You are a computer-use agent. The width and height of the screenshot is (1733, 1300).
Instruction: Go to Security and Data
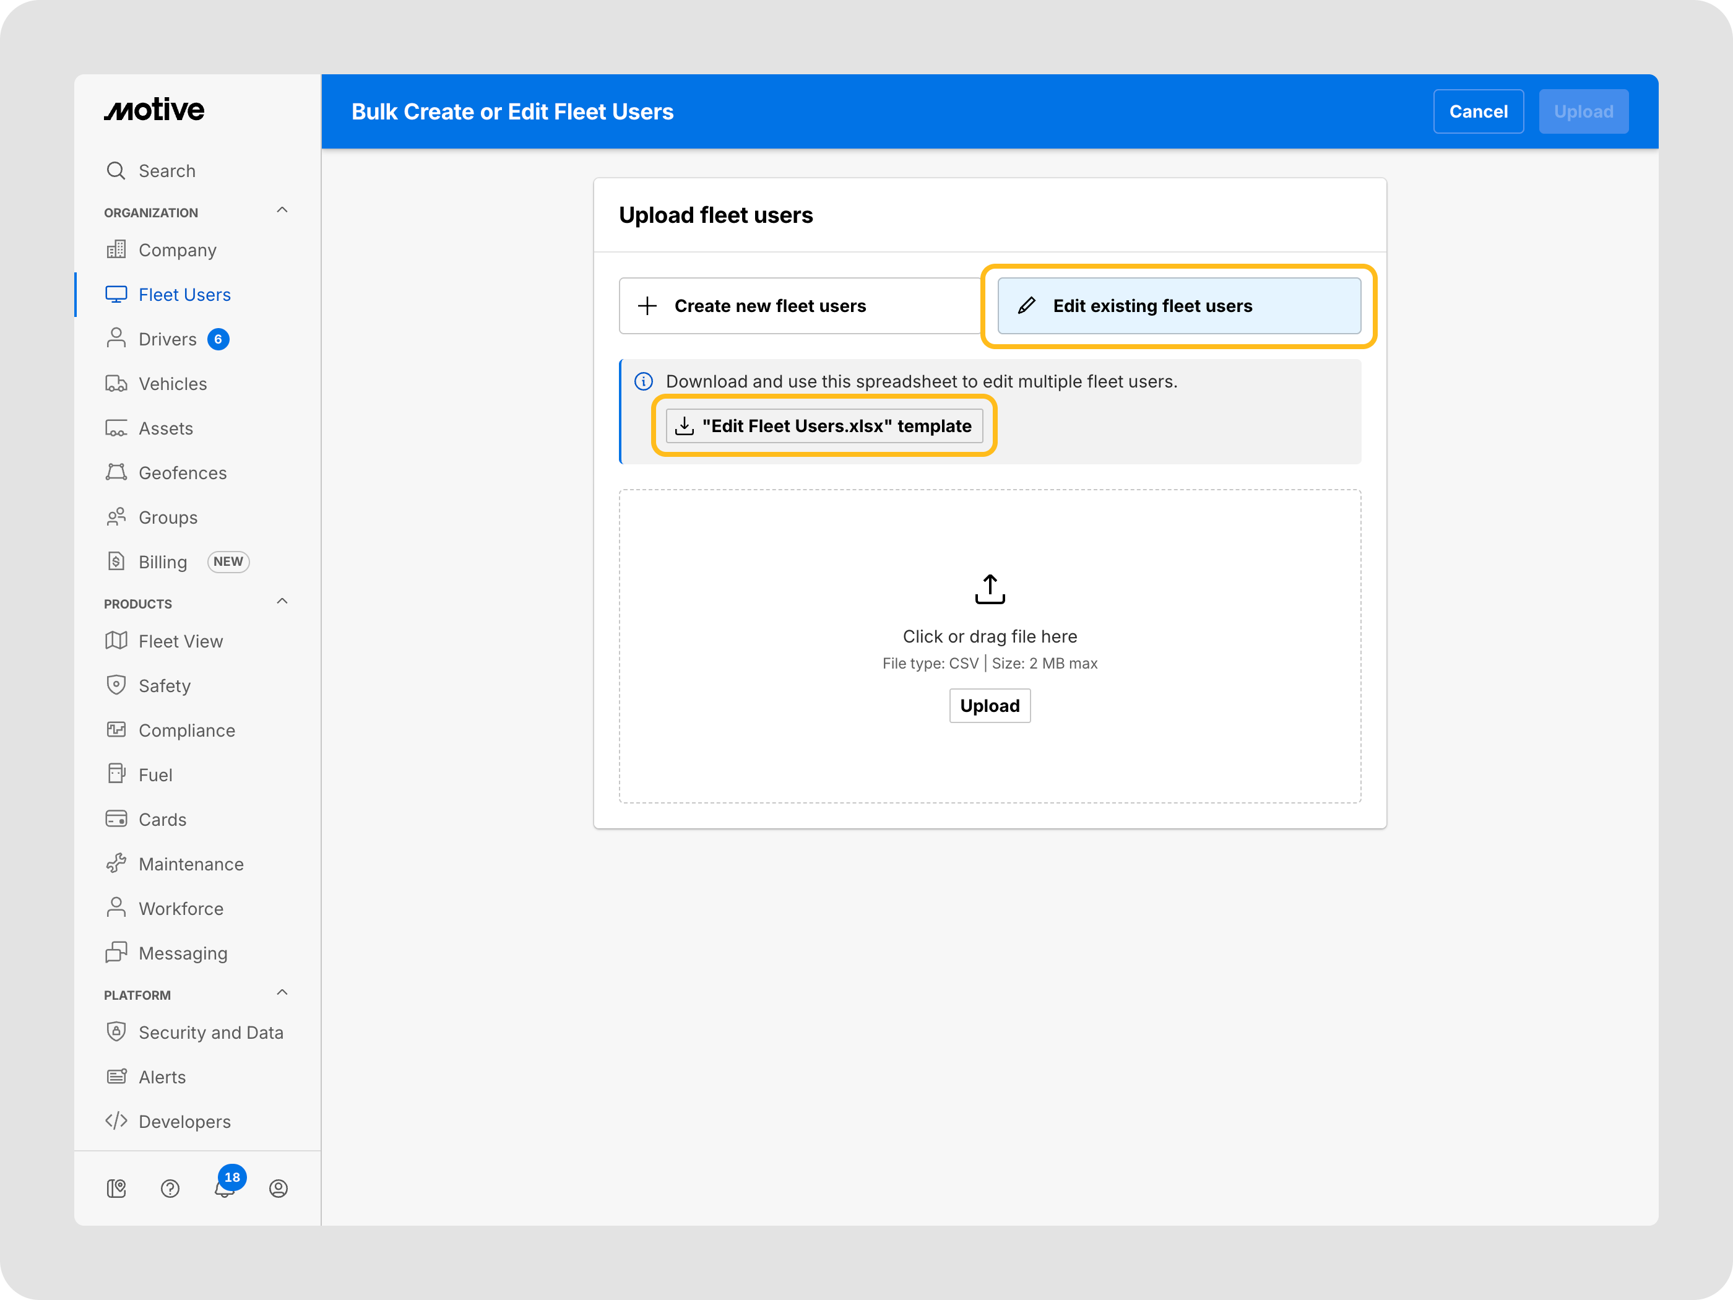(210, 1033)
